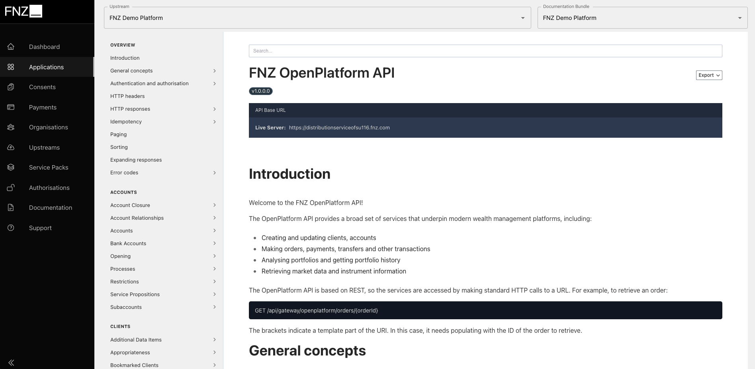Open the Upstream dropdown
The image size is (755, 369).
click(317, 18)
